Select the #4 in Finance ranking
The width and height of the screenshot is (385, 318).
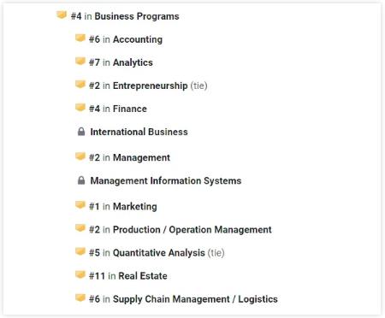tap(118, 109)
